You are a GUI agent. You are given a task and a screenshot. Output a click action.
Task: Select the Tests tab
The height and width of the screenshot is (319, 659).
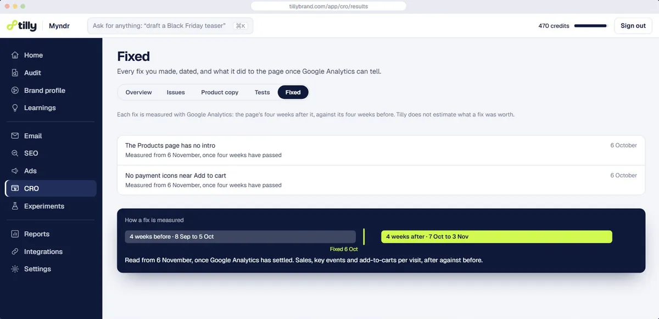(x=262, y=92)
